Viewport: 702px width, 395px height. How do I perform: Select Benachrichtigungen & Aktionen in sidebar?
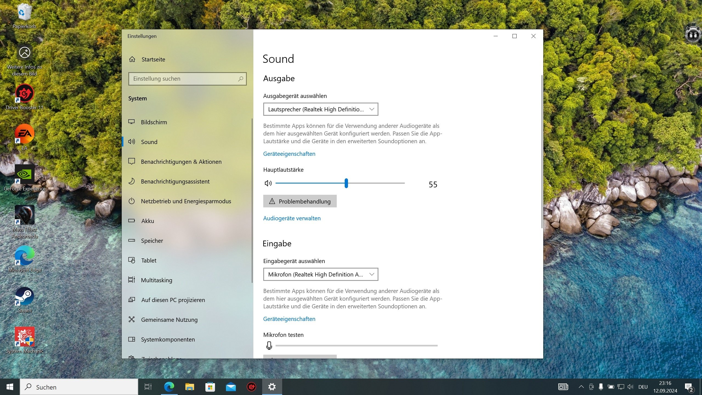181,162
